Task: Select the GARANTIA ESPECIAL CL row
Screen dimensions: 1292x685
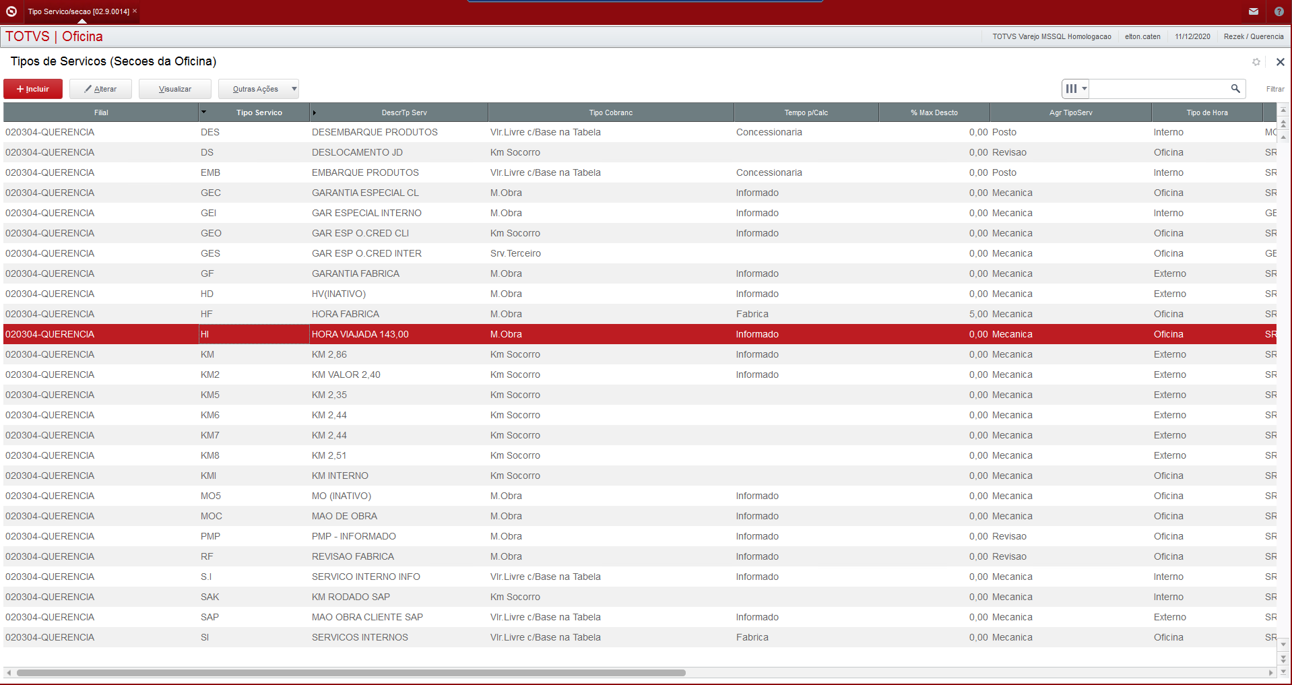Action: [640, 193]
